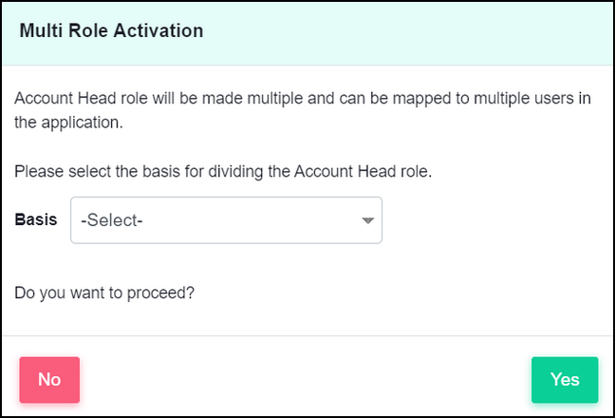Click the word 'application' in description
Image resolution: width=615 pixels, height=418 pixels.
pos(82,123)
